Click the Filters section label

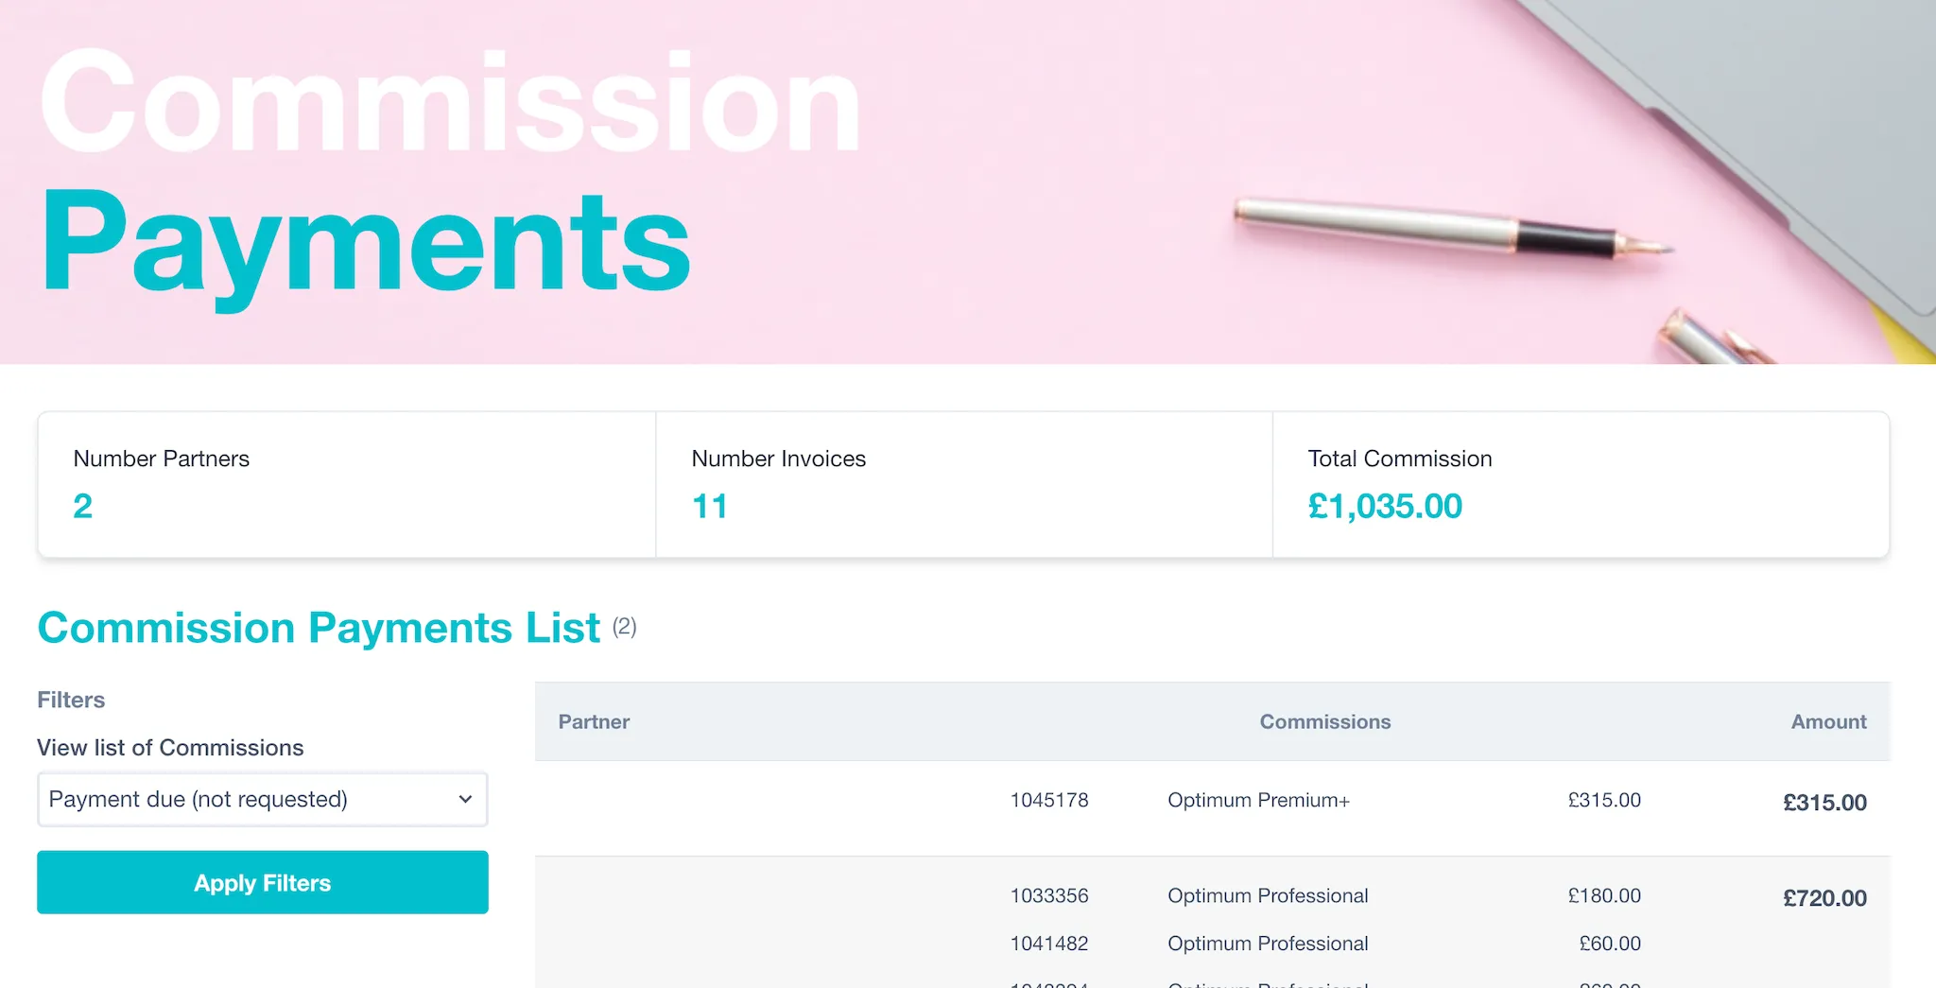tap(71, 700)
